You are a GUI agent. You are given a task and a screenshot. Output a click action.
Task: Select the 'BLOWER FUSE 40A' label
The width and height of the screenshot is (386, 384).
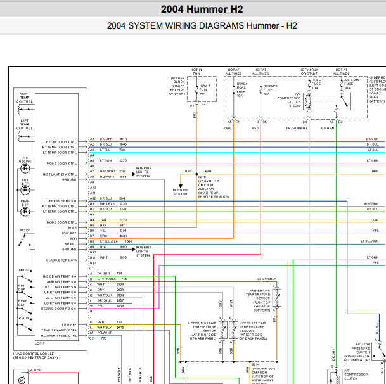[270, 89]
